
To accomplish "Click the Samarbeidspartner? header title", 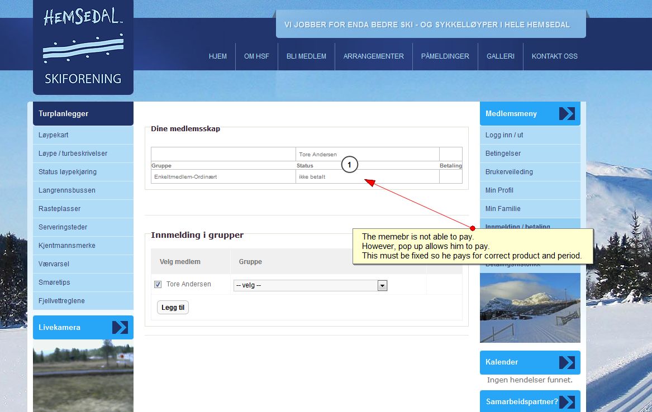I will click(x=522, y=401).
